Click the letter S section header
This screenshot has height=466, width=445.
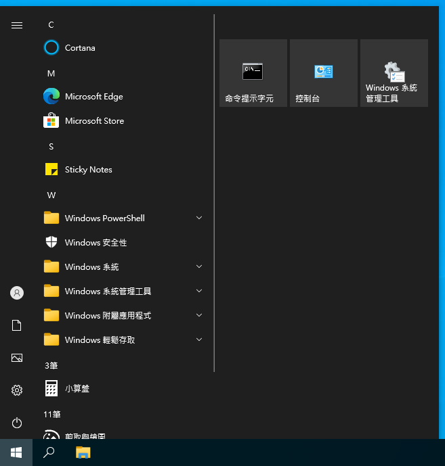(51, 147)
